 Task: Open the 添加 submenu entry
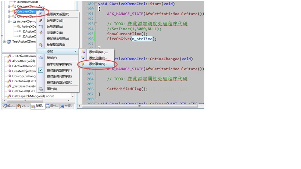point(58,51)
